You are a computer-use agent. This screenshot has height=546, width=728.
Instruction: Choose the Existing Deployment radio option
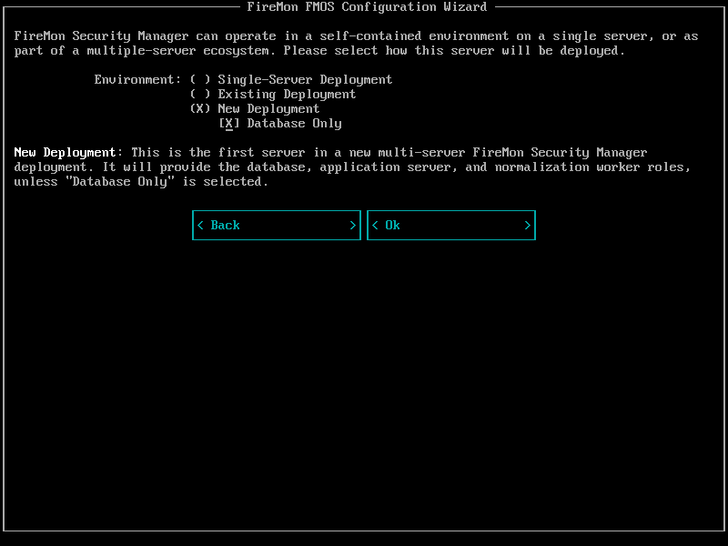200,95
